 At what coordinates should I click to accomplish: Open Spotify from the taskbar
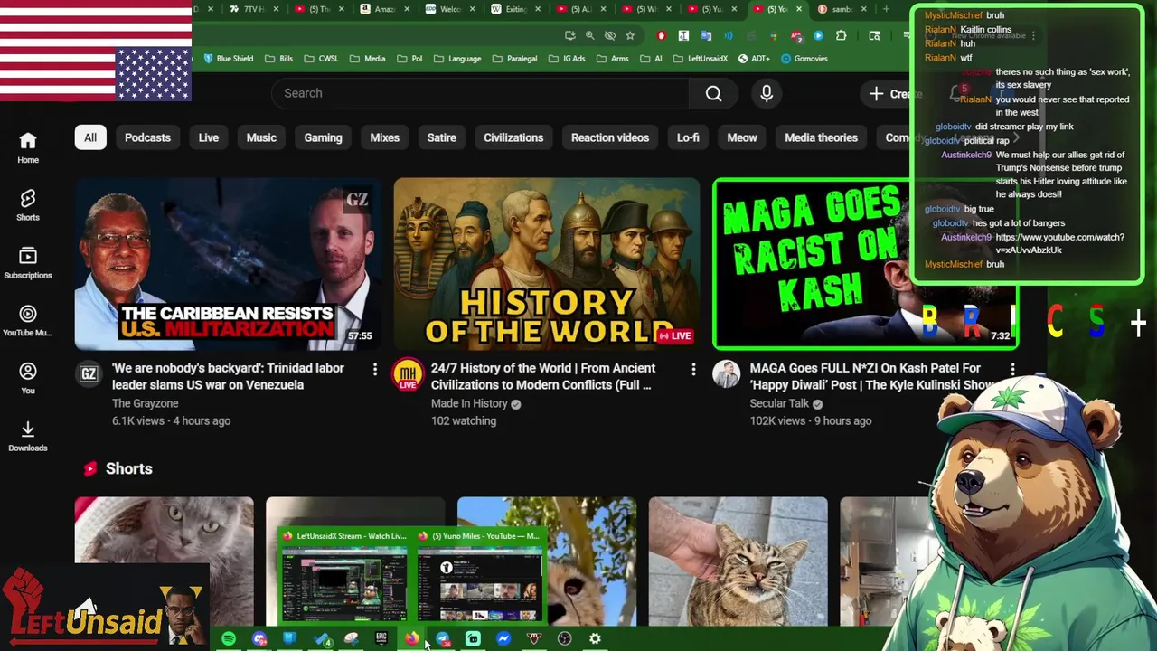click(x=229, y=638)
